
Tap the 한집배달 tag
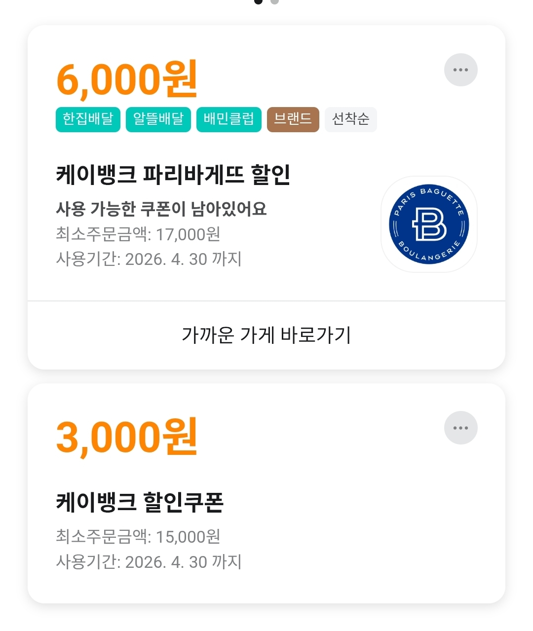(x=88, y=119)
